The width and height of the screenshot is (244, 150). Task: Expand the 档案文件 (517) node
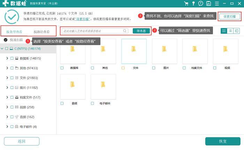tap(7, 97)
